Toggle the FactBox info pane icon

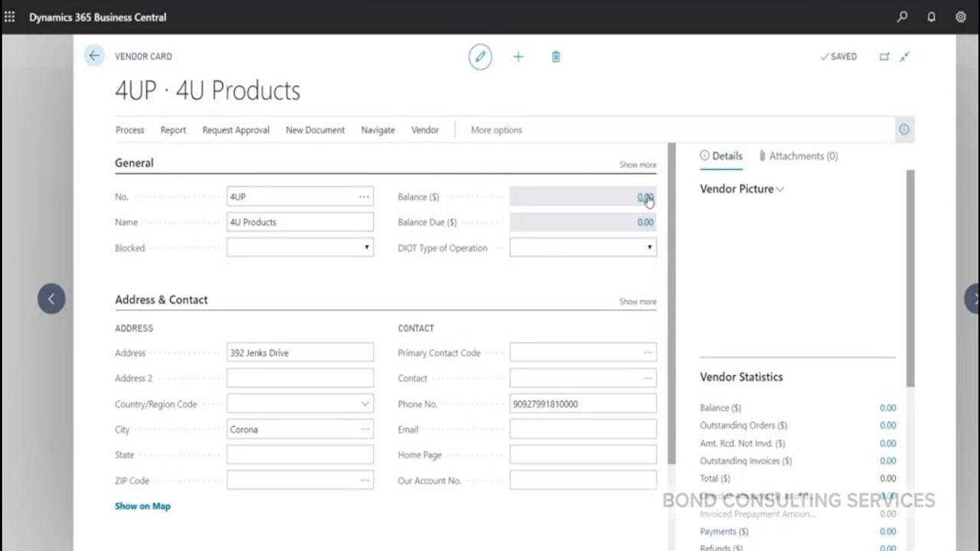pyautogui.click(x=904, y=130)
